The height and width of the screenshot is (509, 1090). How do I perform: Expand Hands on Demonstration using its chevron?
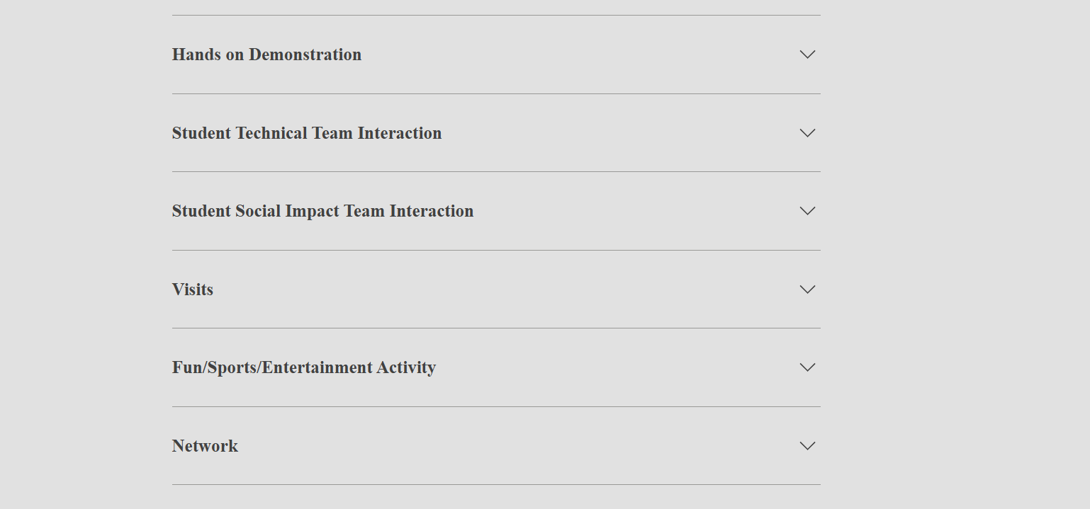[807, 55]
